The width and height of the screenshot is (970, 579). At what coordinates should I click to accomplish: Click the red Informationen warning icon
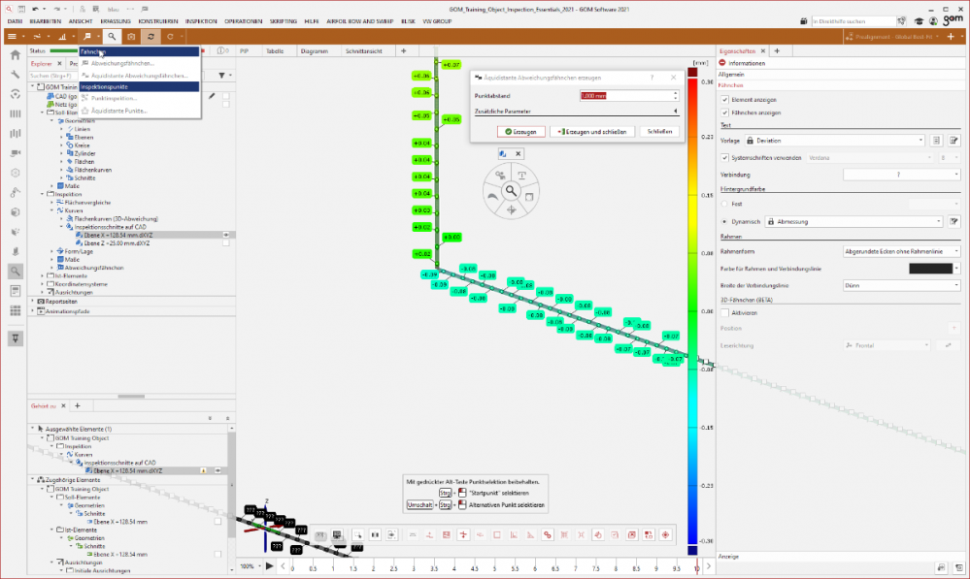(722, 63)
